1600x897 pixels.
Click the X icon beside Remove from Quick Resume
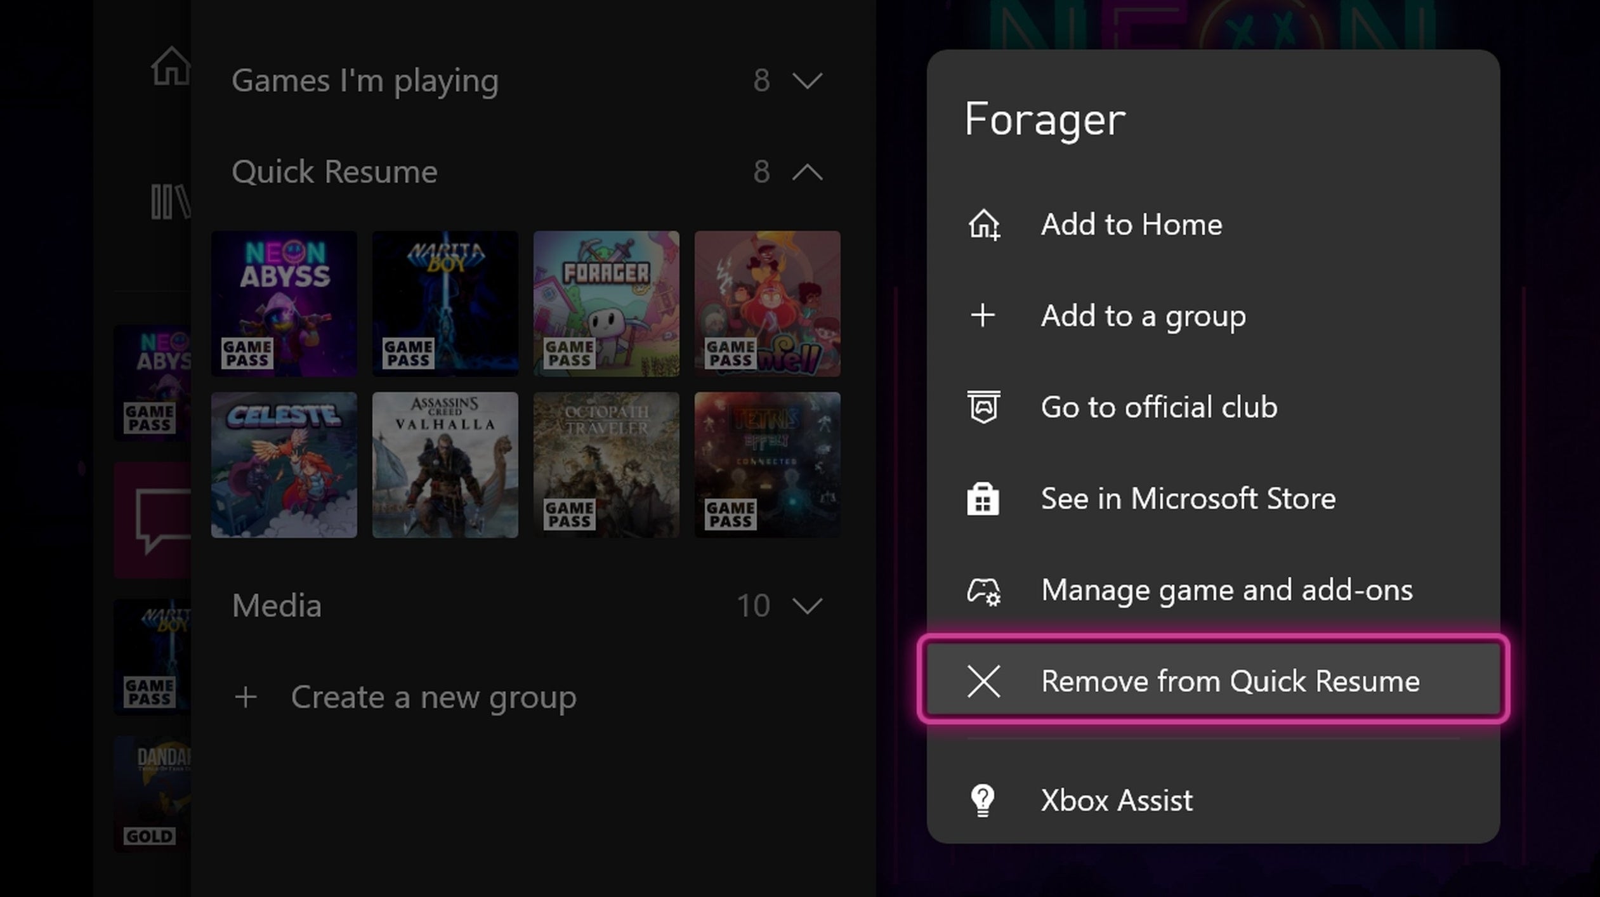(984, 681)
